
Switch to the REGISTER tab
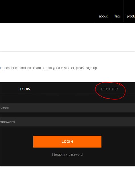(x=109, y=89)
